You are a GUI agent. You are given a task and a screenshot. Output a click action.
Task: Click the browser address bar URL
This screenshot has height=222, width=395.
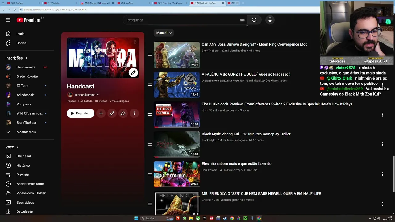56,10
